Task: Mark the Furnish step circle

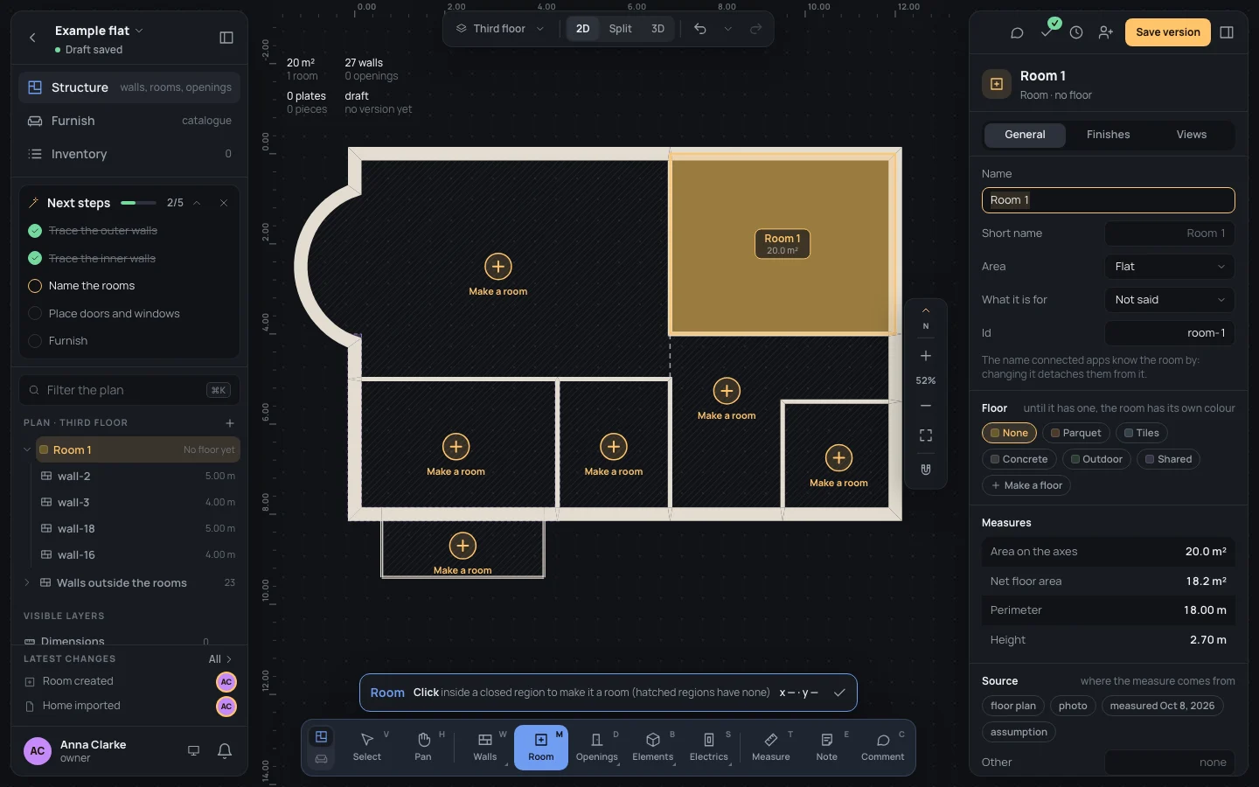Action: pyautogui.click(x=35, y=341)
